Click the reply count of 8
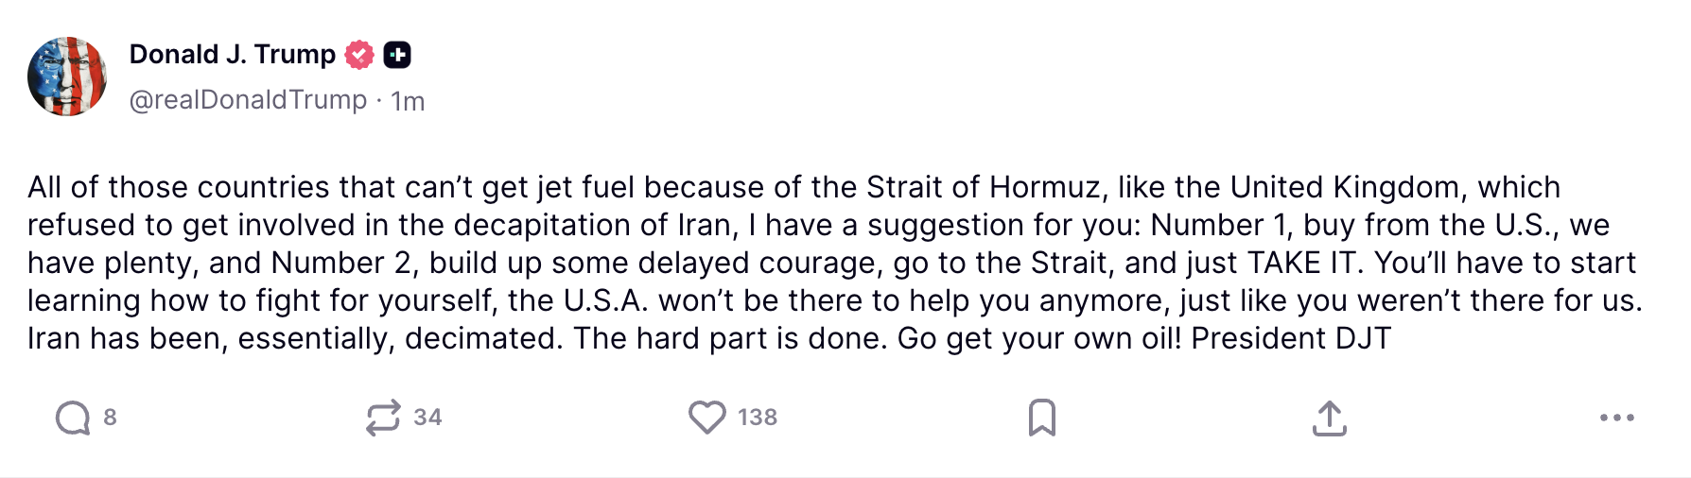 tap(110, 418)
